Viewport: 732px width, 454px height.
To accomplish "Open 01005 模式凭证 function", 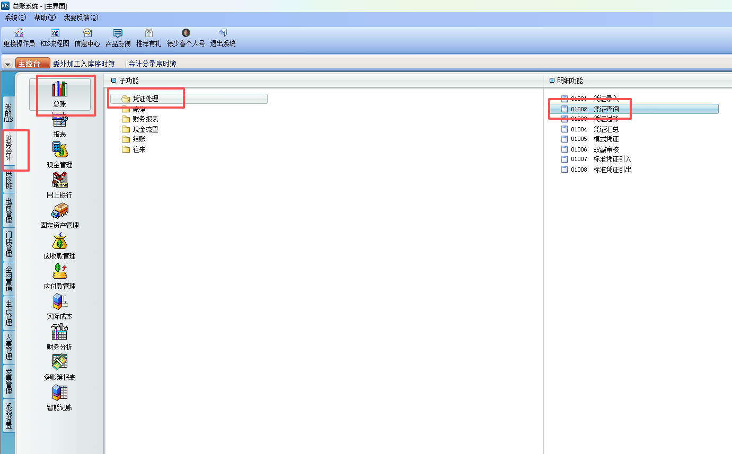I will [605, 139].
